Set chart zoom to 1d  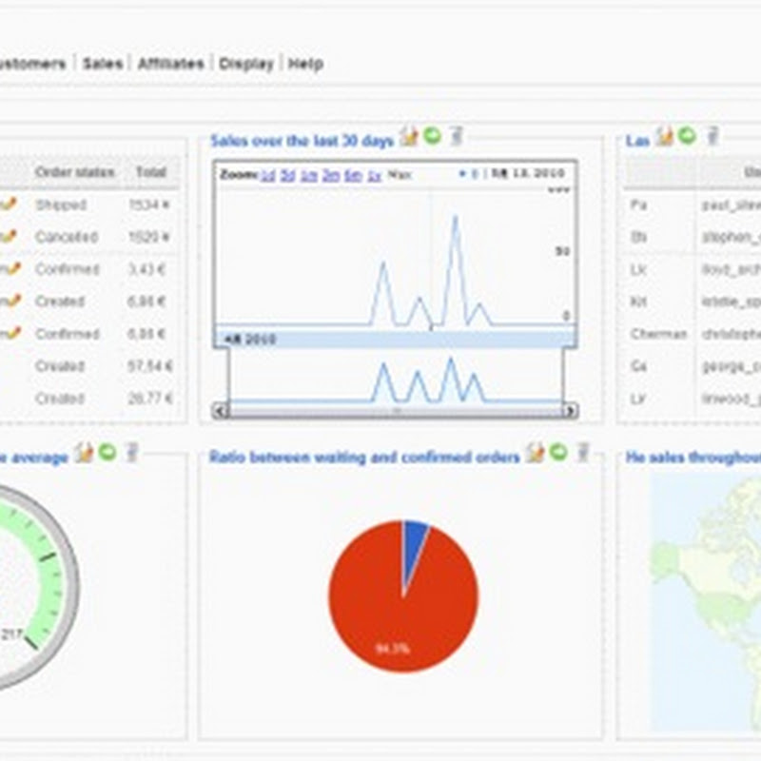tap(268, 175)
